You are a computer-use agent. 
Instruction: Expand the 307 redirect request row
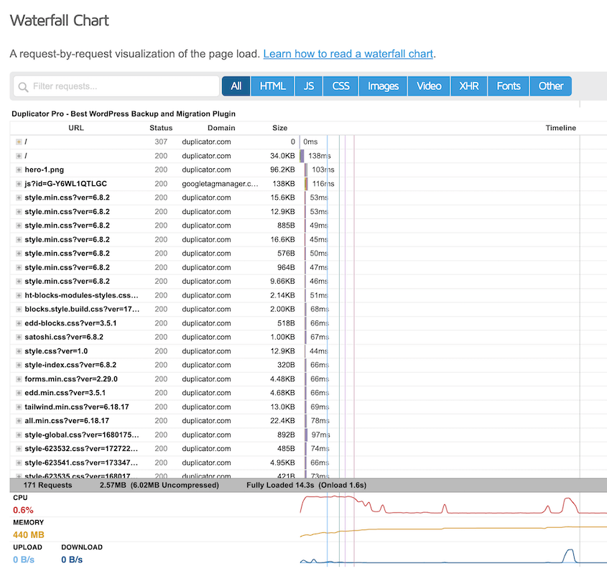pyautogui.click(x=19, y=142)
